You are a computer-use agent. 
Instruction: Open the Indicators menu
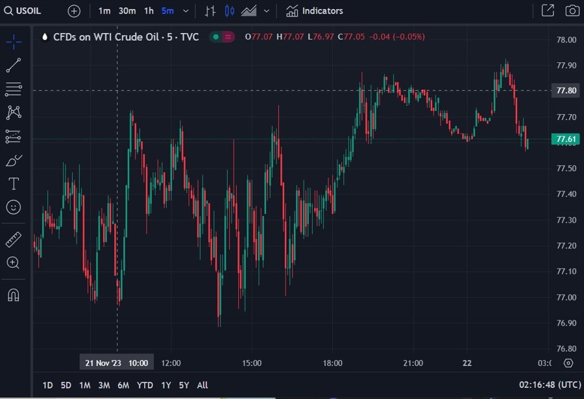314,11
